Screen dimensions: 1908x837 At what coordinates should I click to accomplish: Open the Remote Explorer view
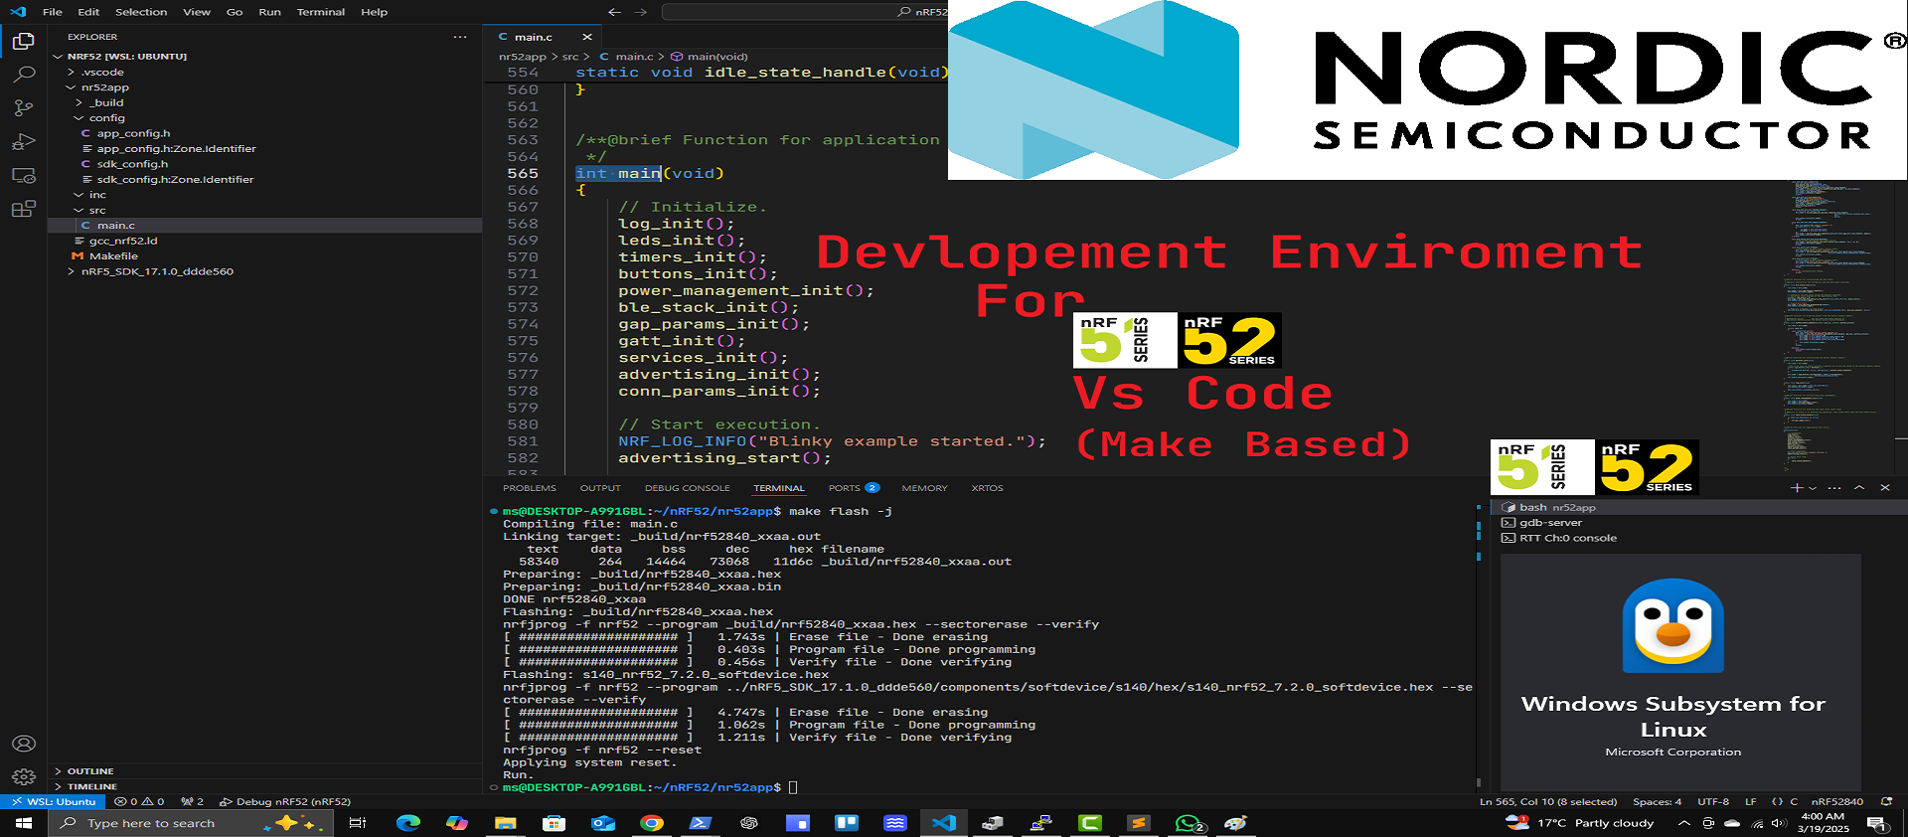pos(23,176)
